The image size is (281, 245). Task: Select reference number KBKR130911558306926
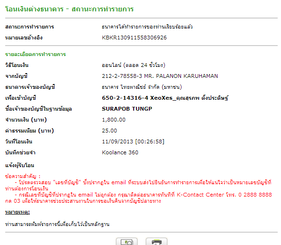coord(134,38)
